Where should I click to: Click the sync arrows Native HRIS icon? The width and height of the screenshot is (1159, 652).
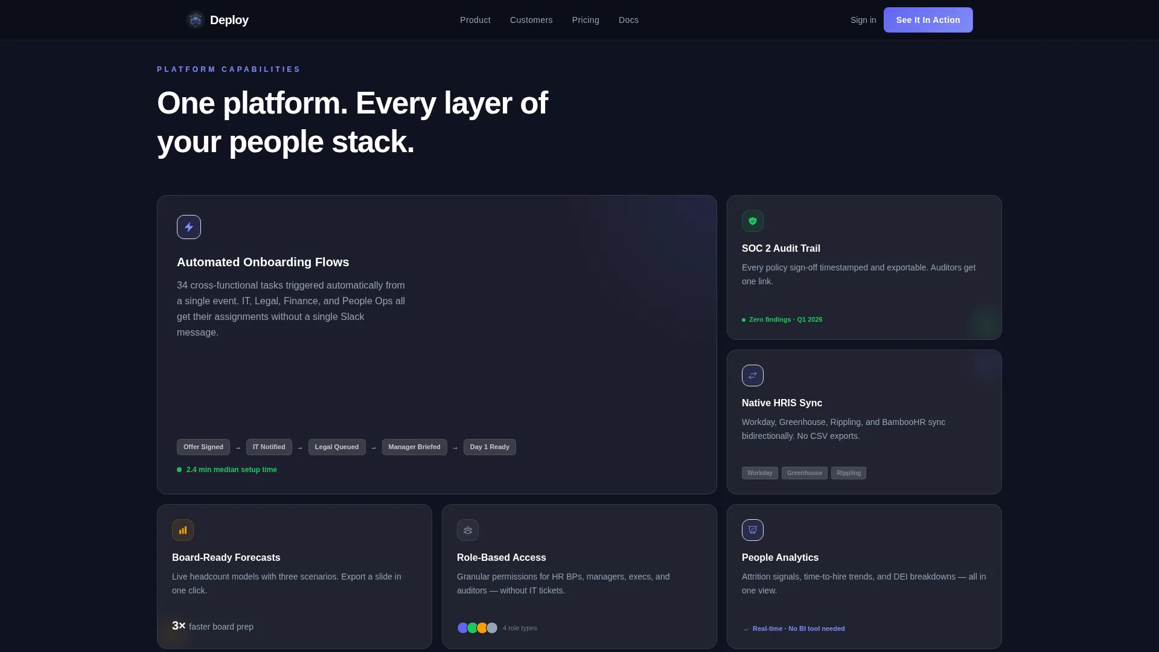coord(753,376)
